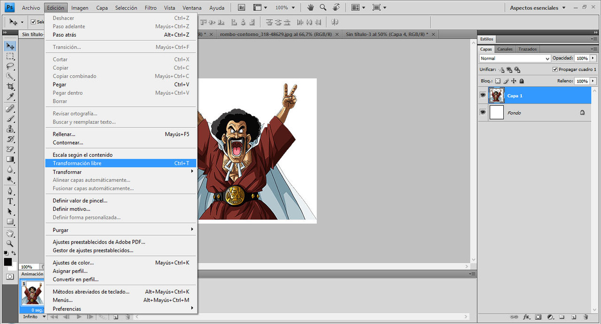Viewport: 601px width, 324px height.
Task: Select the Lasso tool
Action: coord(10,66)
